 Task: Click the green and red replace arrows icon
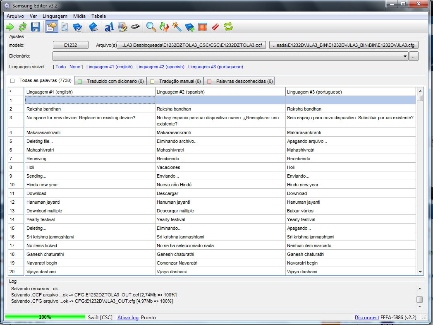pyautogui.click(x=164, y=27)
